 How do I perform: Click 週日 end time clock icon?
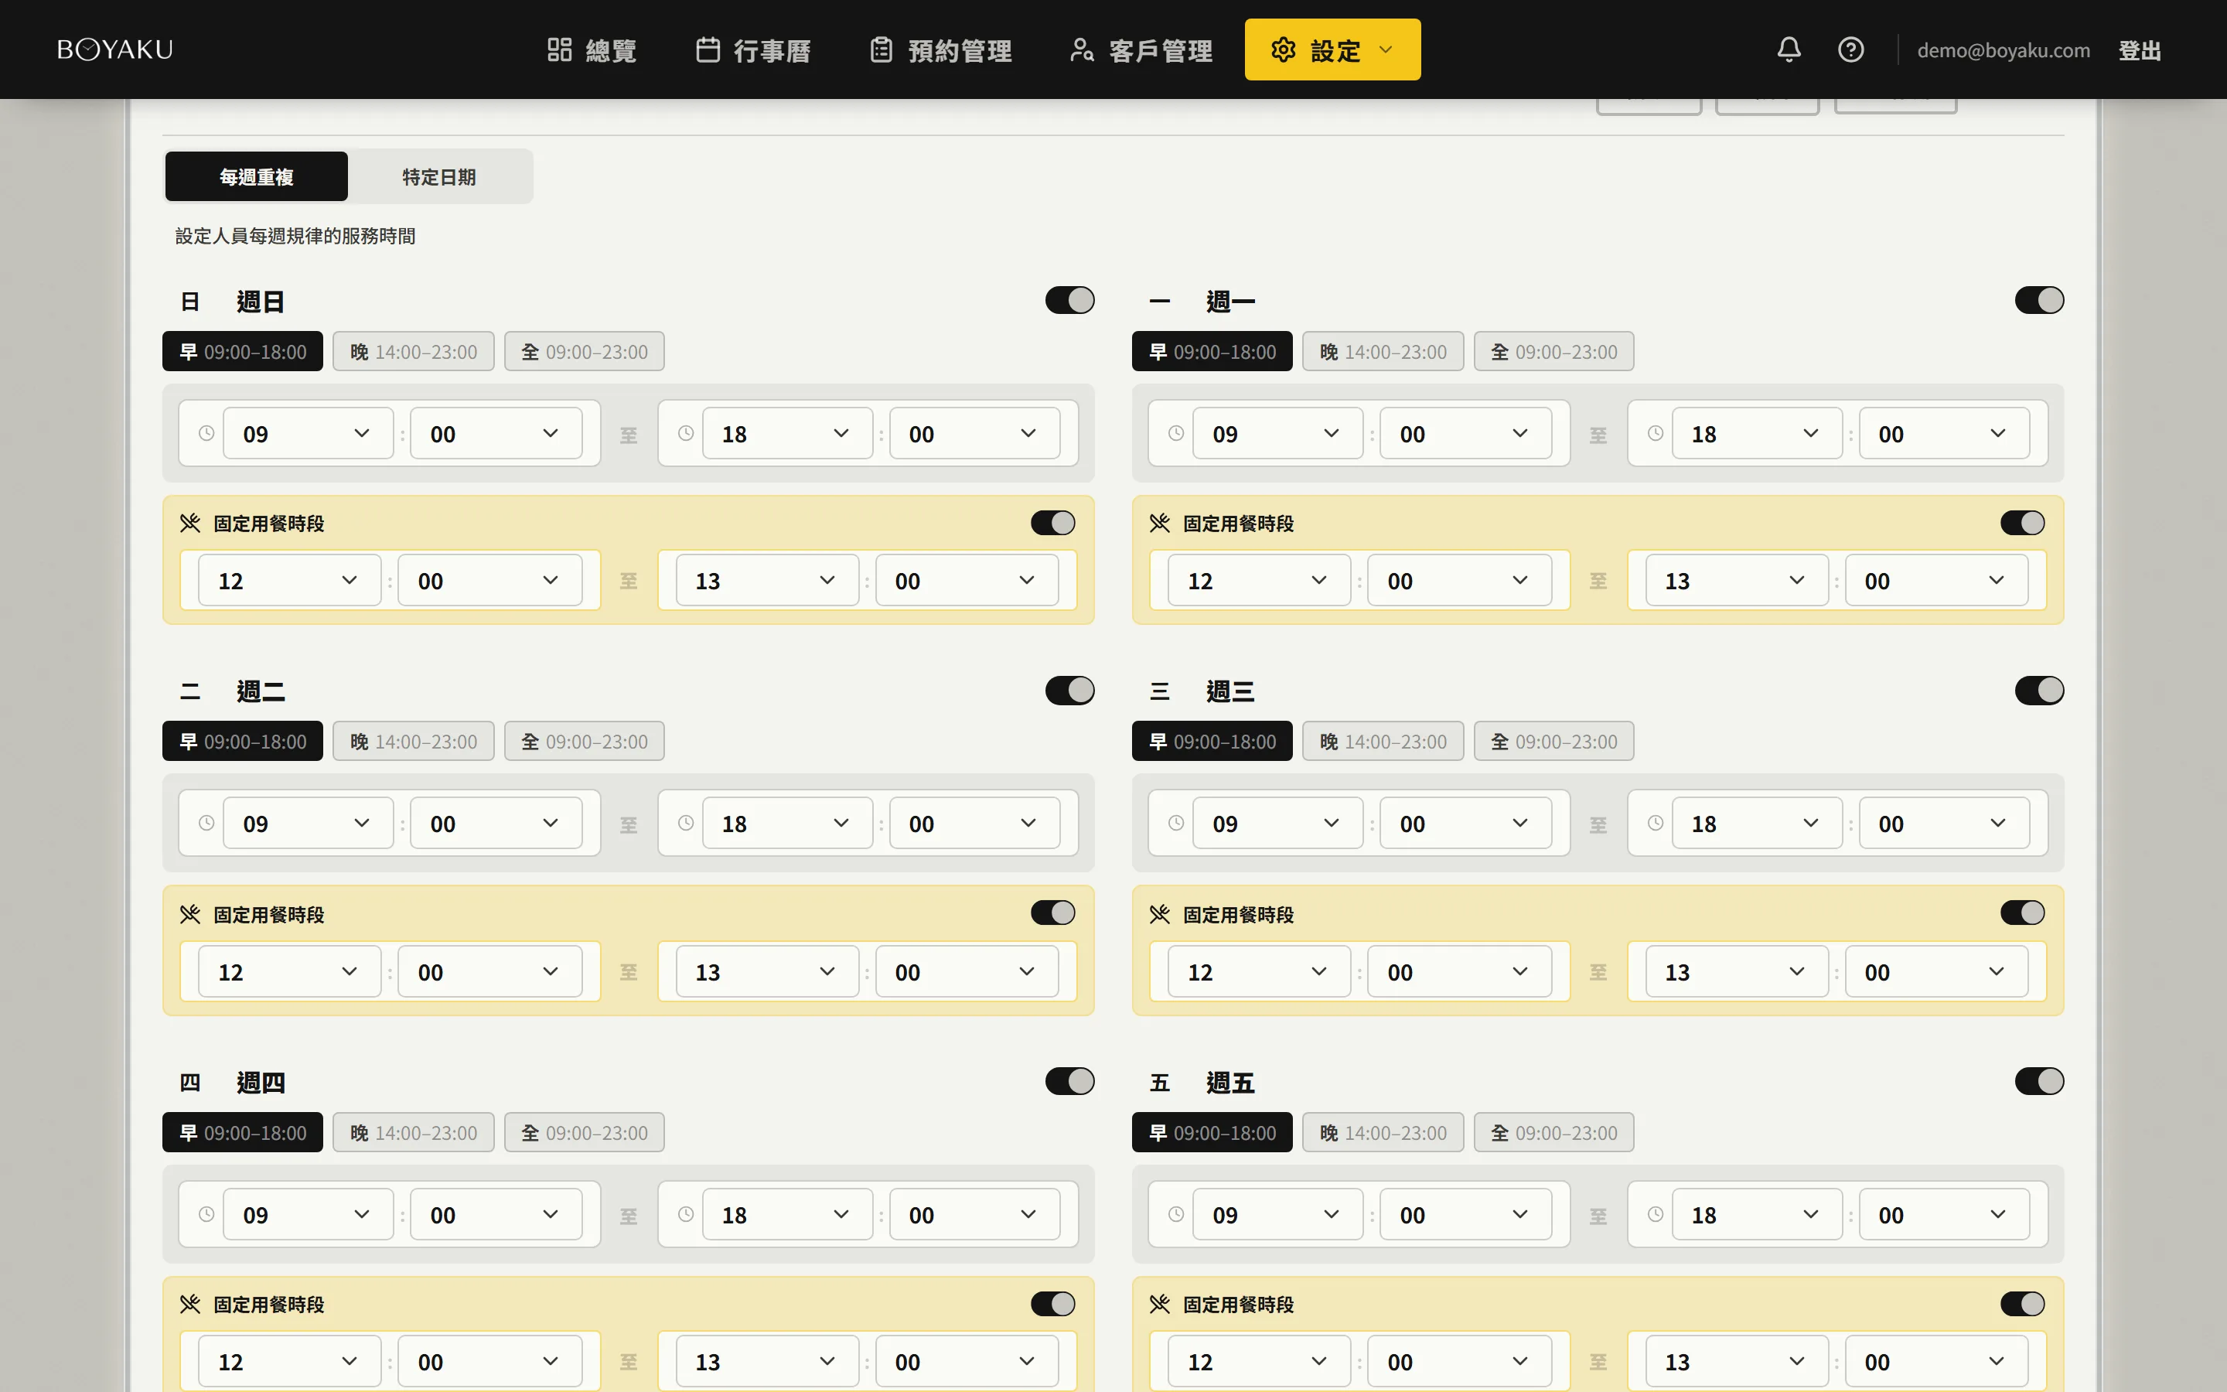[686, 434]
